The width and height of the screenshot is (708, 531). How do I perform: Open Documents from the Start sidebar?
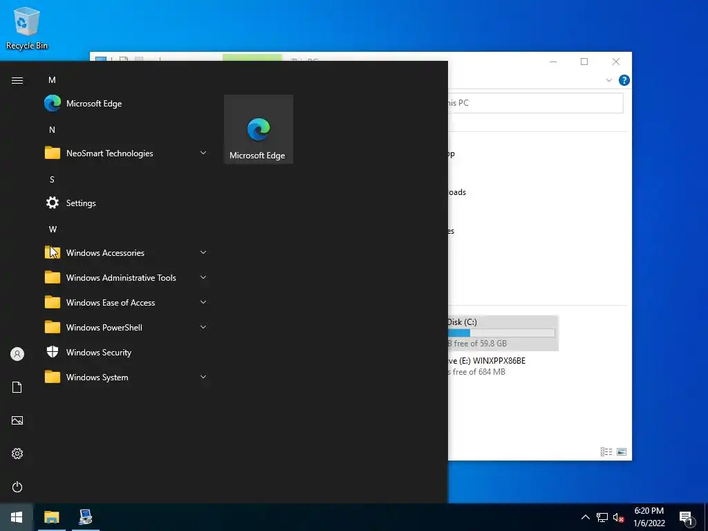tap(17, 387)
